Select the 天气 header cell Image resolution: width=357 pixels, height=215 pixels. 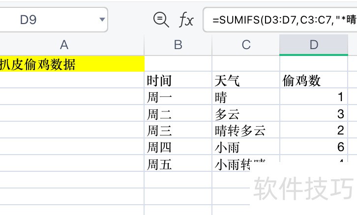[x=246, y=81]
